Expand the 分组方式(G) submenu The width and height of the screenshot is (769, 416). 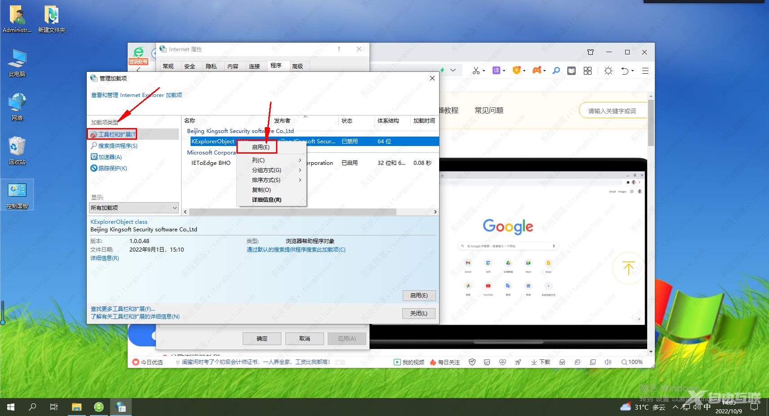pos(272,170)
